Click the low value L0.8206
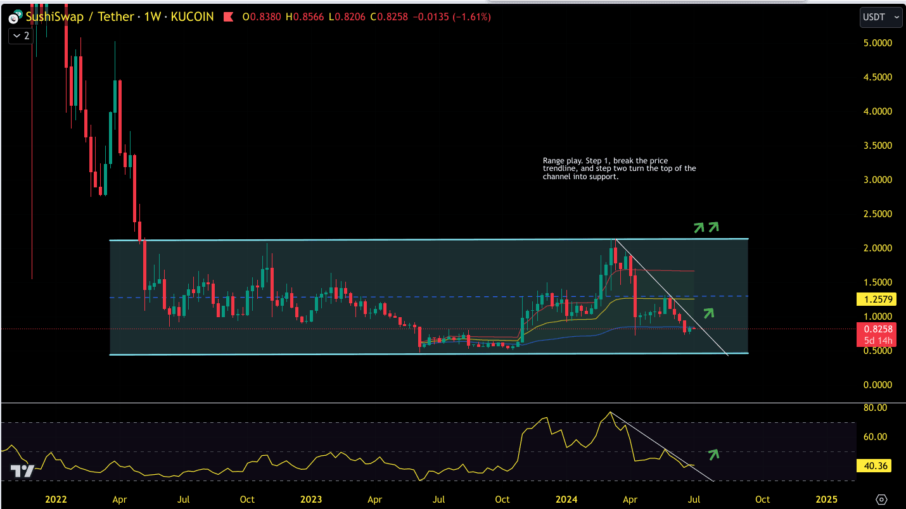This screenshot has width=906, height=509. click(x=347, y=17)
